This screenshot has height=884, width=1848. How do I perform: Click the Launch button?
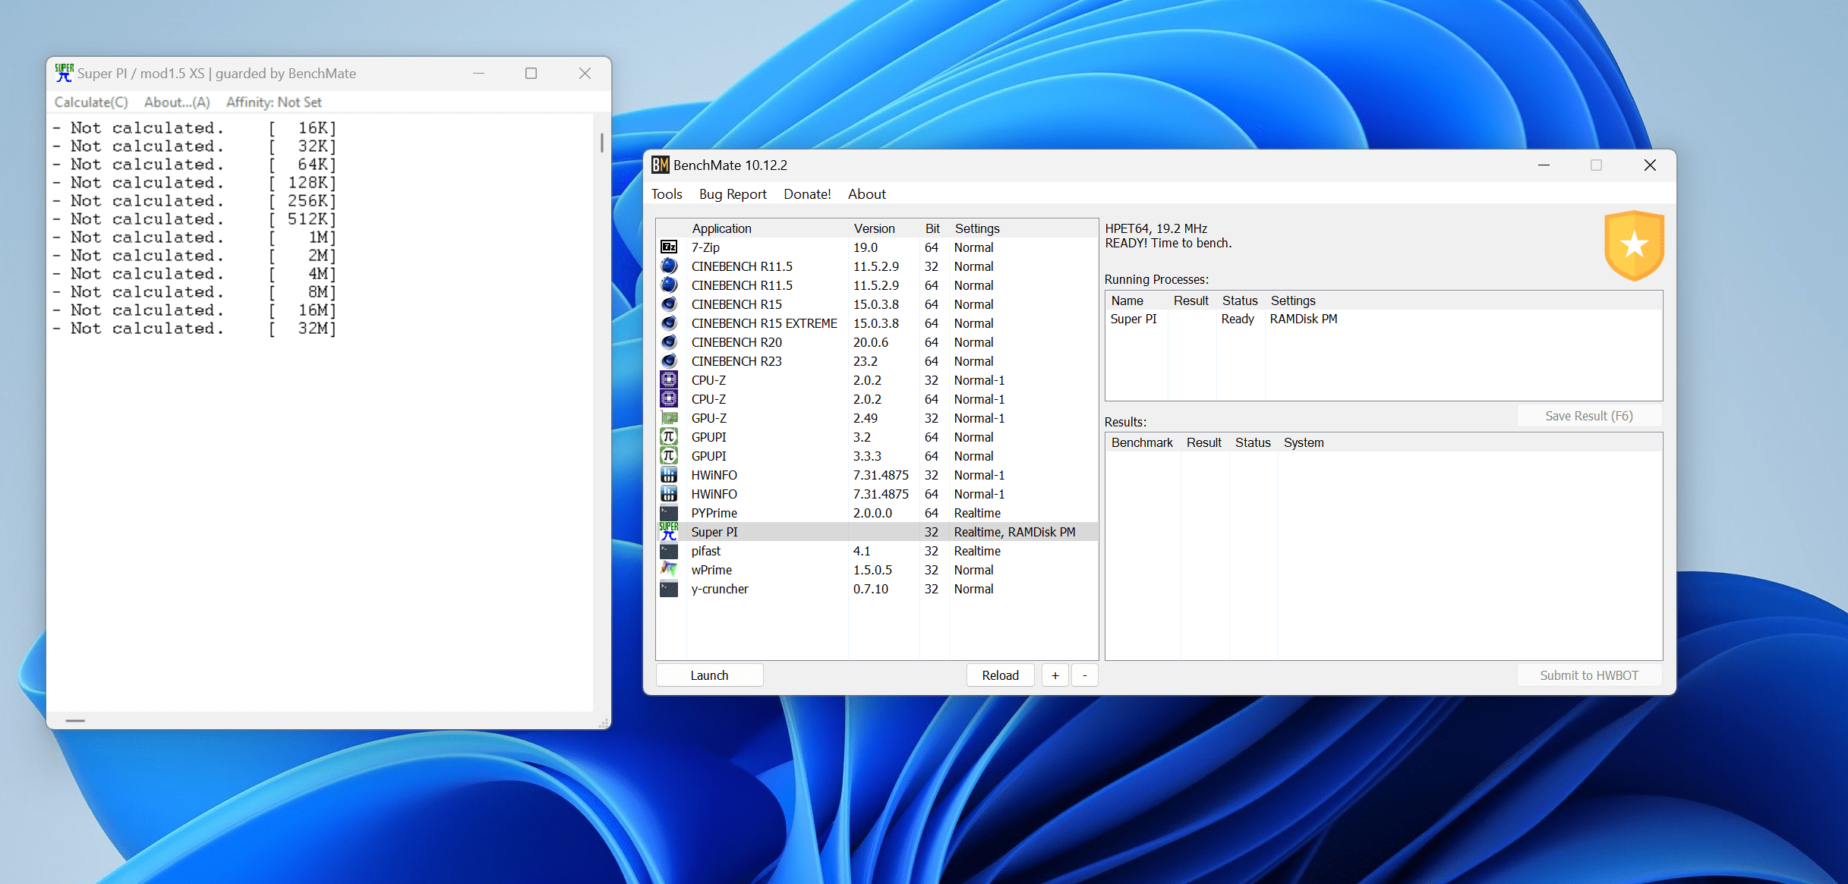pyautogui.click(x=709, y=675)
